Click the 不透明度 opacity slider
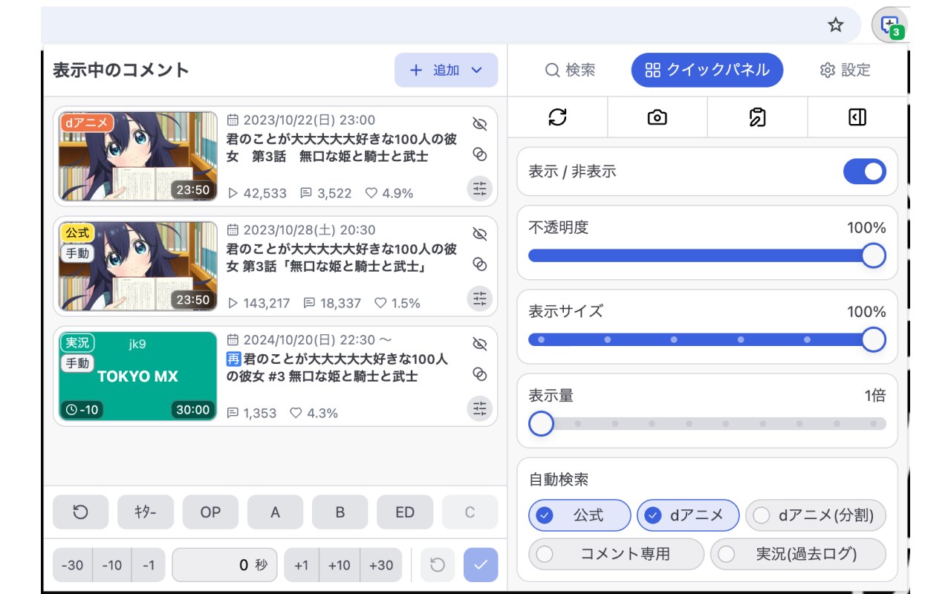Viewport: 951px width, 594px height. click(x=707, y=256)
